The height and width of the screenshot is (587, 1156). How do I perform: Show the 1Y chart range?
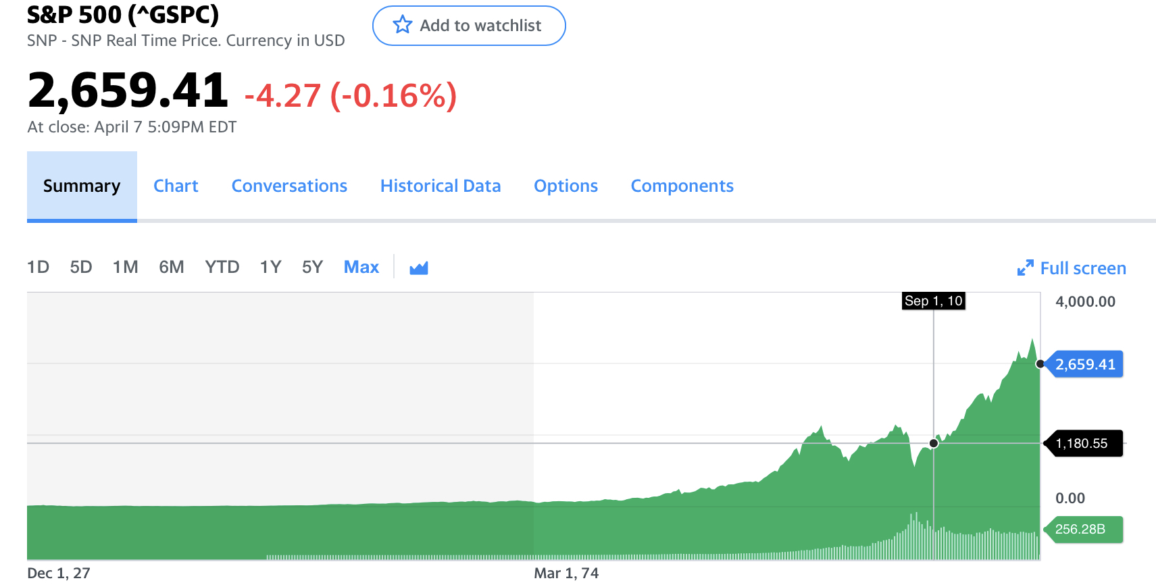coord(271,267)
